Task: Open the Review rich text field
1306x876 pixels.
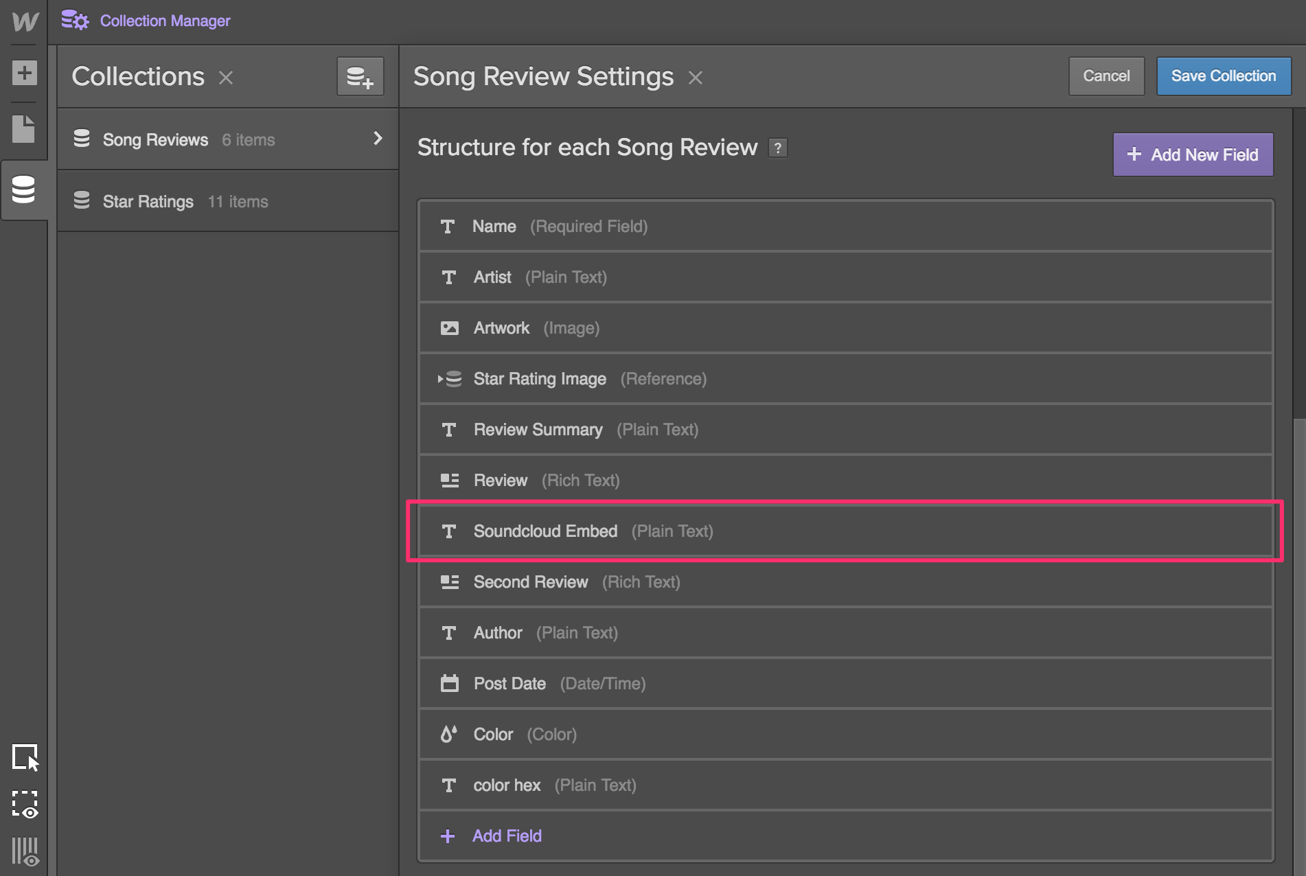Action: [x=846, y=480]
